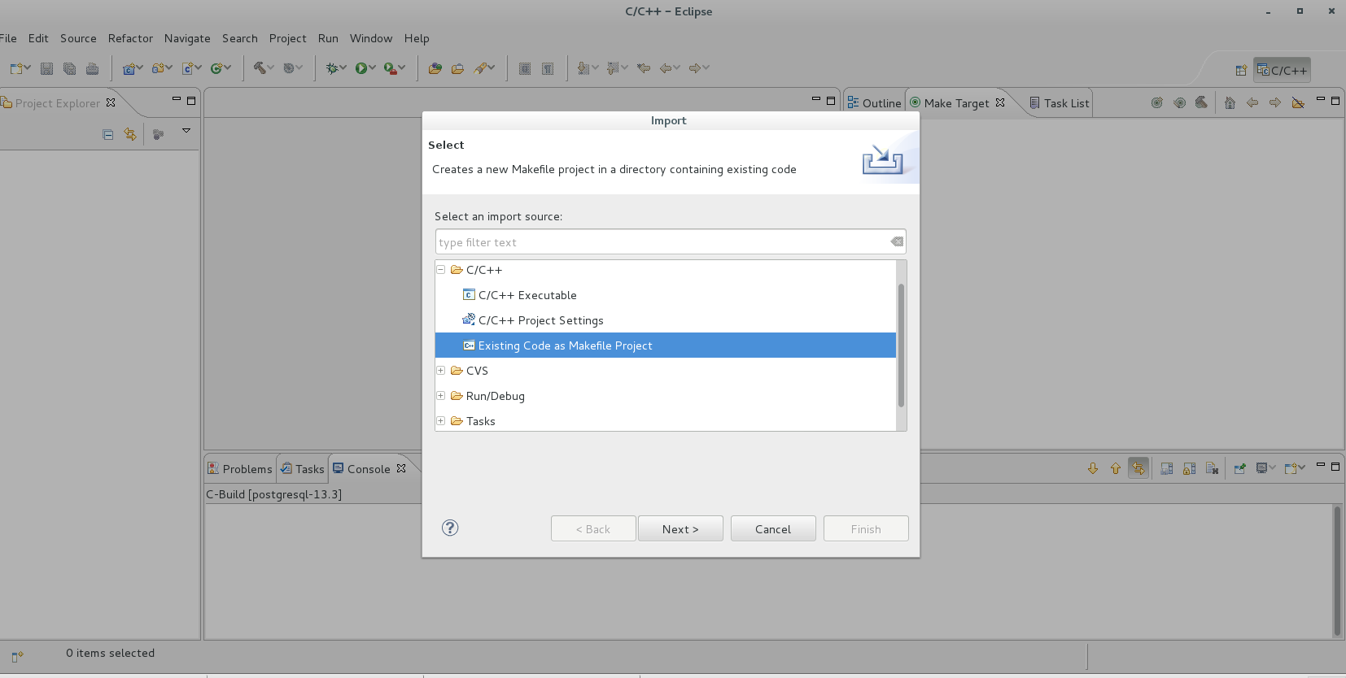
Task: Click the help question mark icon
Action: tap(450, 528)
